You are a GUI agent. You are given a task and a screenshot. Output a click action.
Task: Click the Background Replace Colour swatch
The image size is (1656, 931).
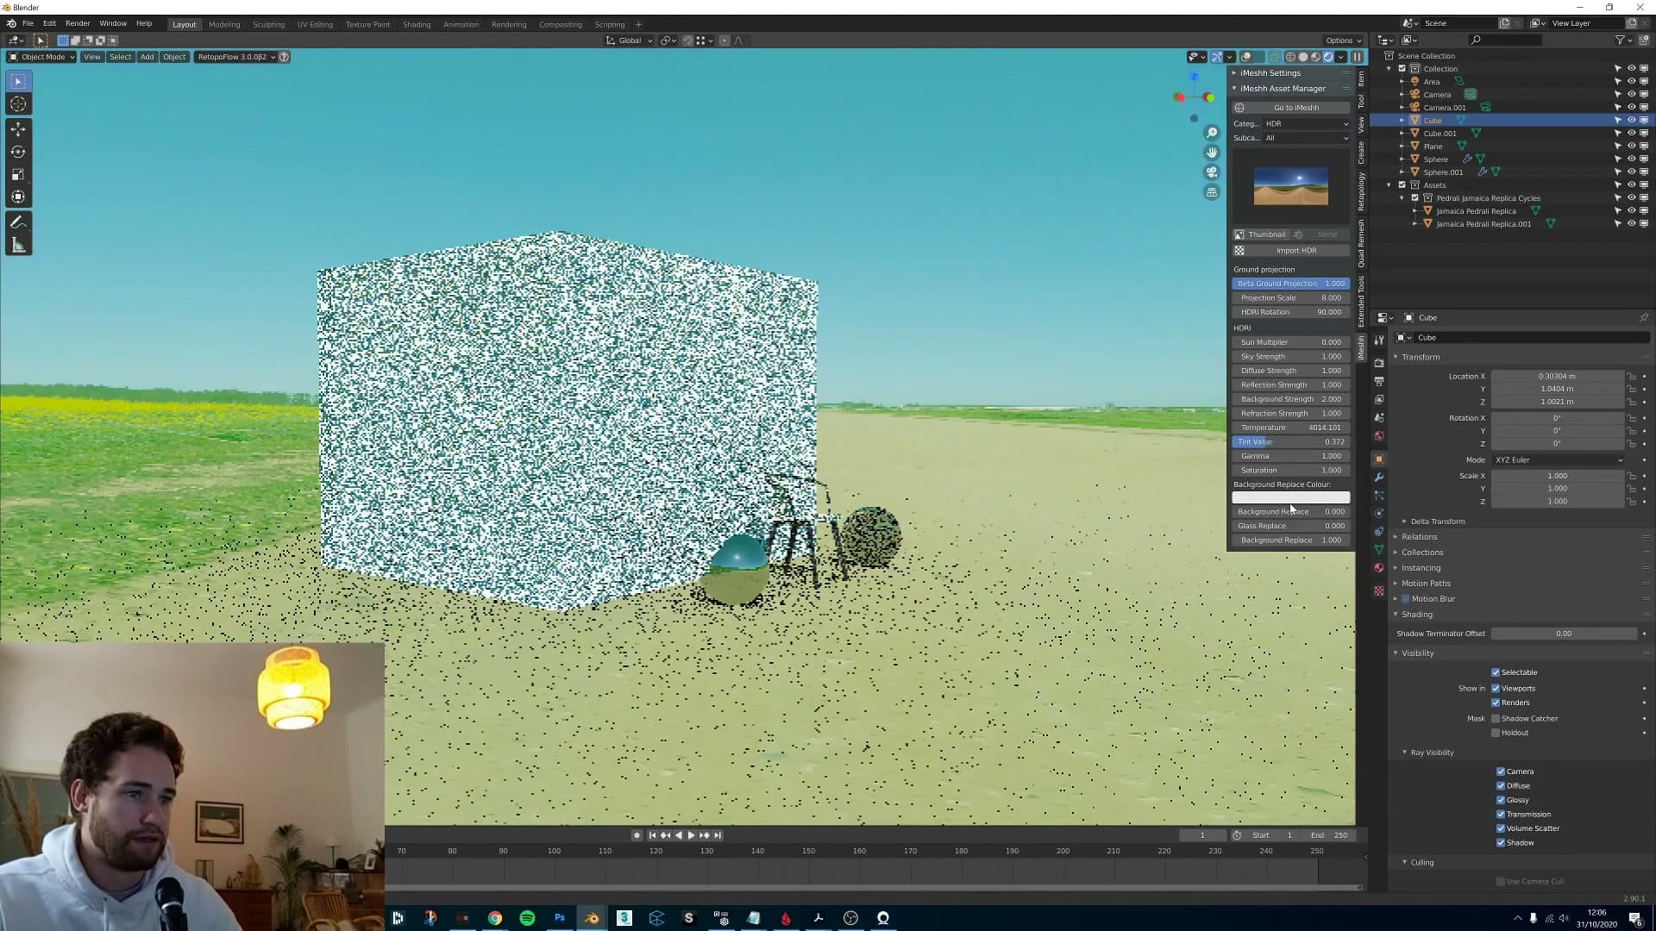click(1291, 497)
